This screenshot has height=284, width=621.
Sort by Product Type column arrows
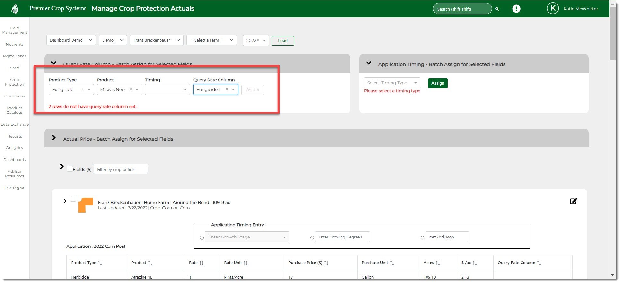(x=100, y=263)
